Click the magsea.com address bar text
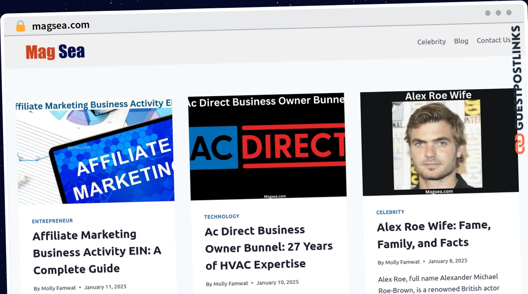This screenshot has height=294, width=528. [61, 26]
